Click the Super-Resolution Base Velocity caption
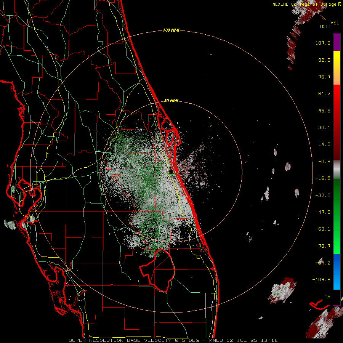This screenshot has width=343, height=343. (173, 340)
